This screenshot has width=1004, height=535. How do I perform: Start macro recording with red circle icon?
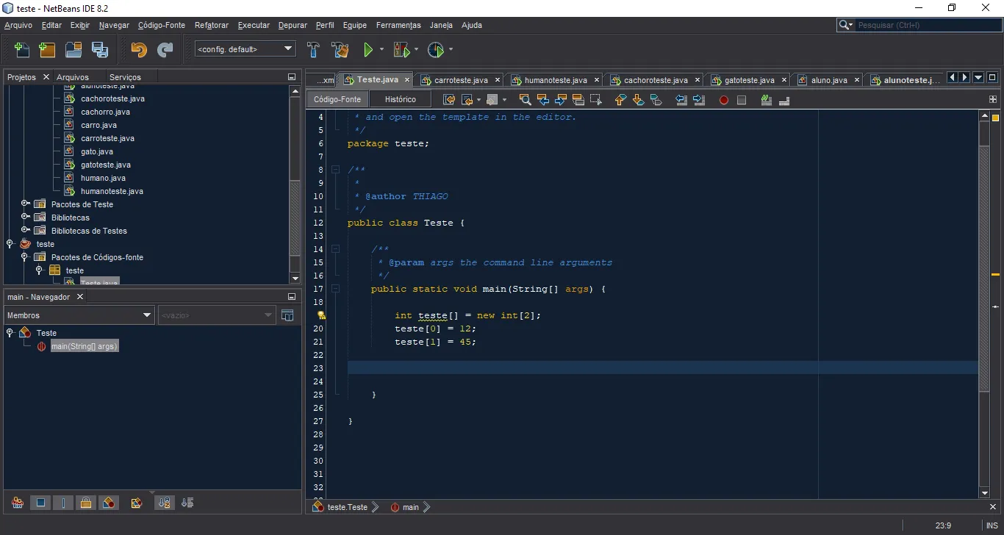pos(723,100)
